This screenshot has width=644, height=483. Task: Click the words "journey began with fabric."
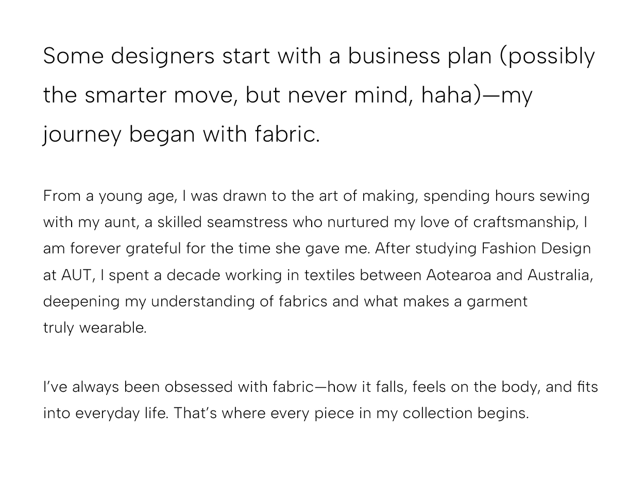pos(181,134)
